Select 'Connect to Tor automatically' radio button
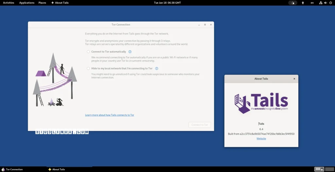 [x=88, y=51]
